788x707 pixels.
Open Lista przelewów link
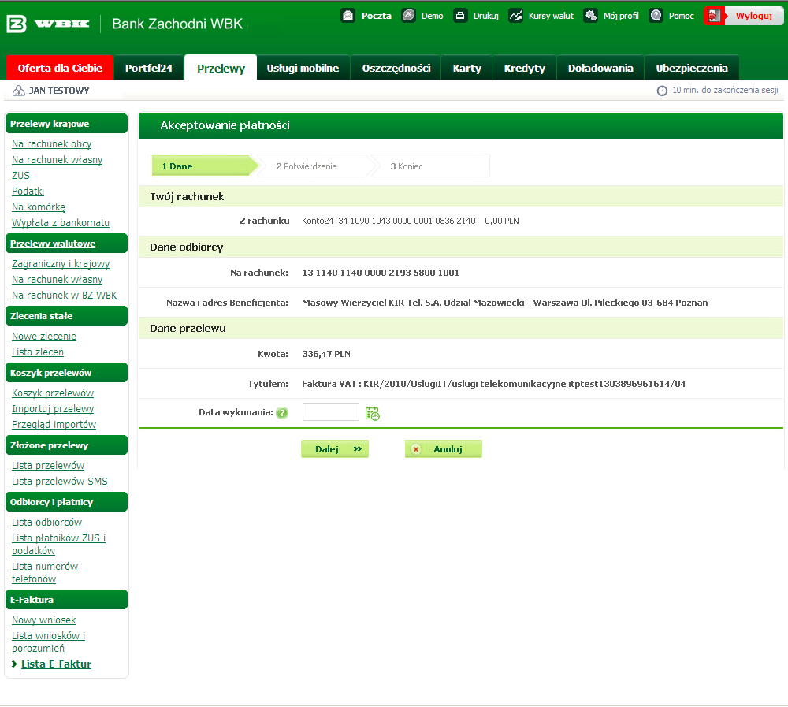[48, 466]
